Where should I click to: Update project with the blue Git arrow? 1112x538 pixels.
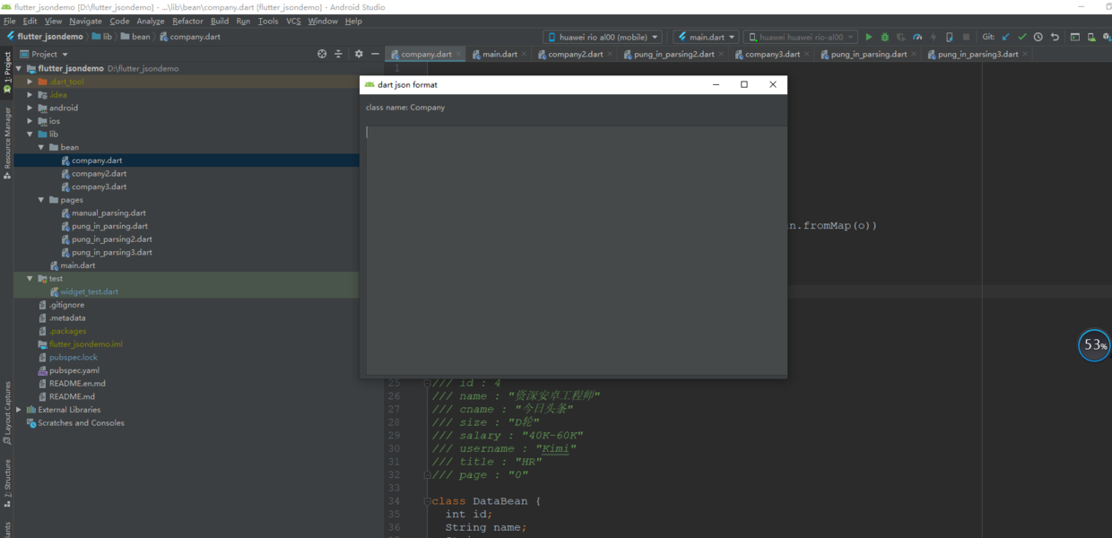1005,38
